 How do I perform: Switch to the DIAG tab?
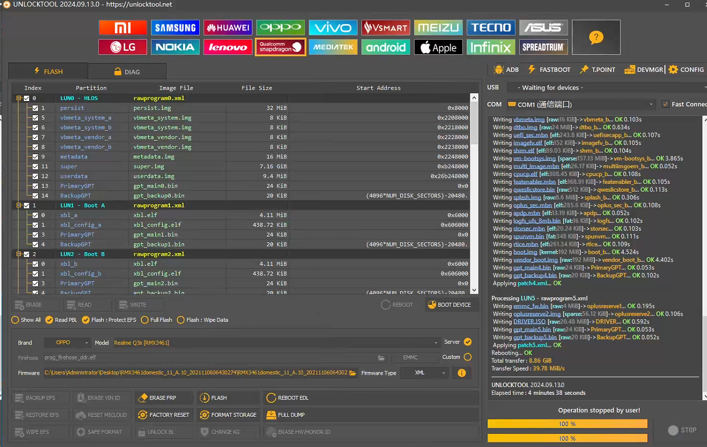(127, 71)
